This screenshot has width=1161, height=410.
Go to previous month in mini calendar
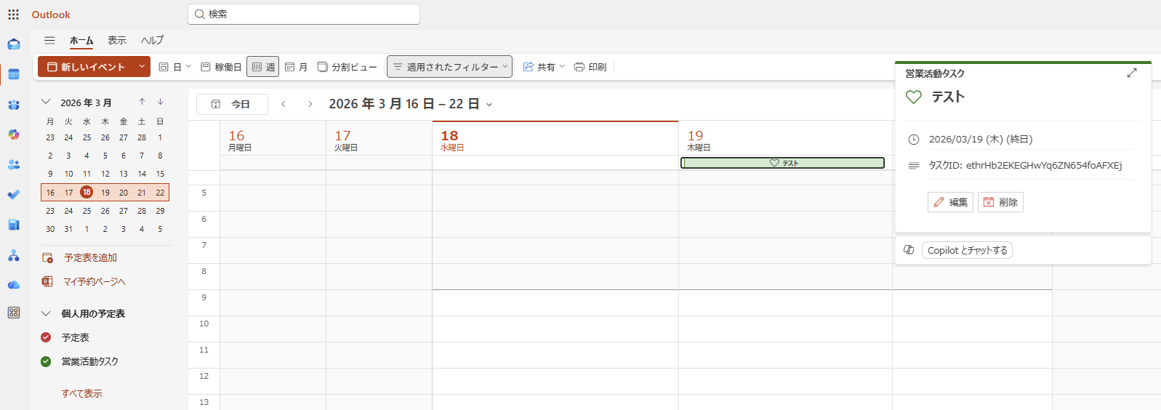coord(142,102)
